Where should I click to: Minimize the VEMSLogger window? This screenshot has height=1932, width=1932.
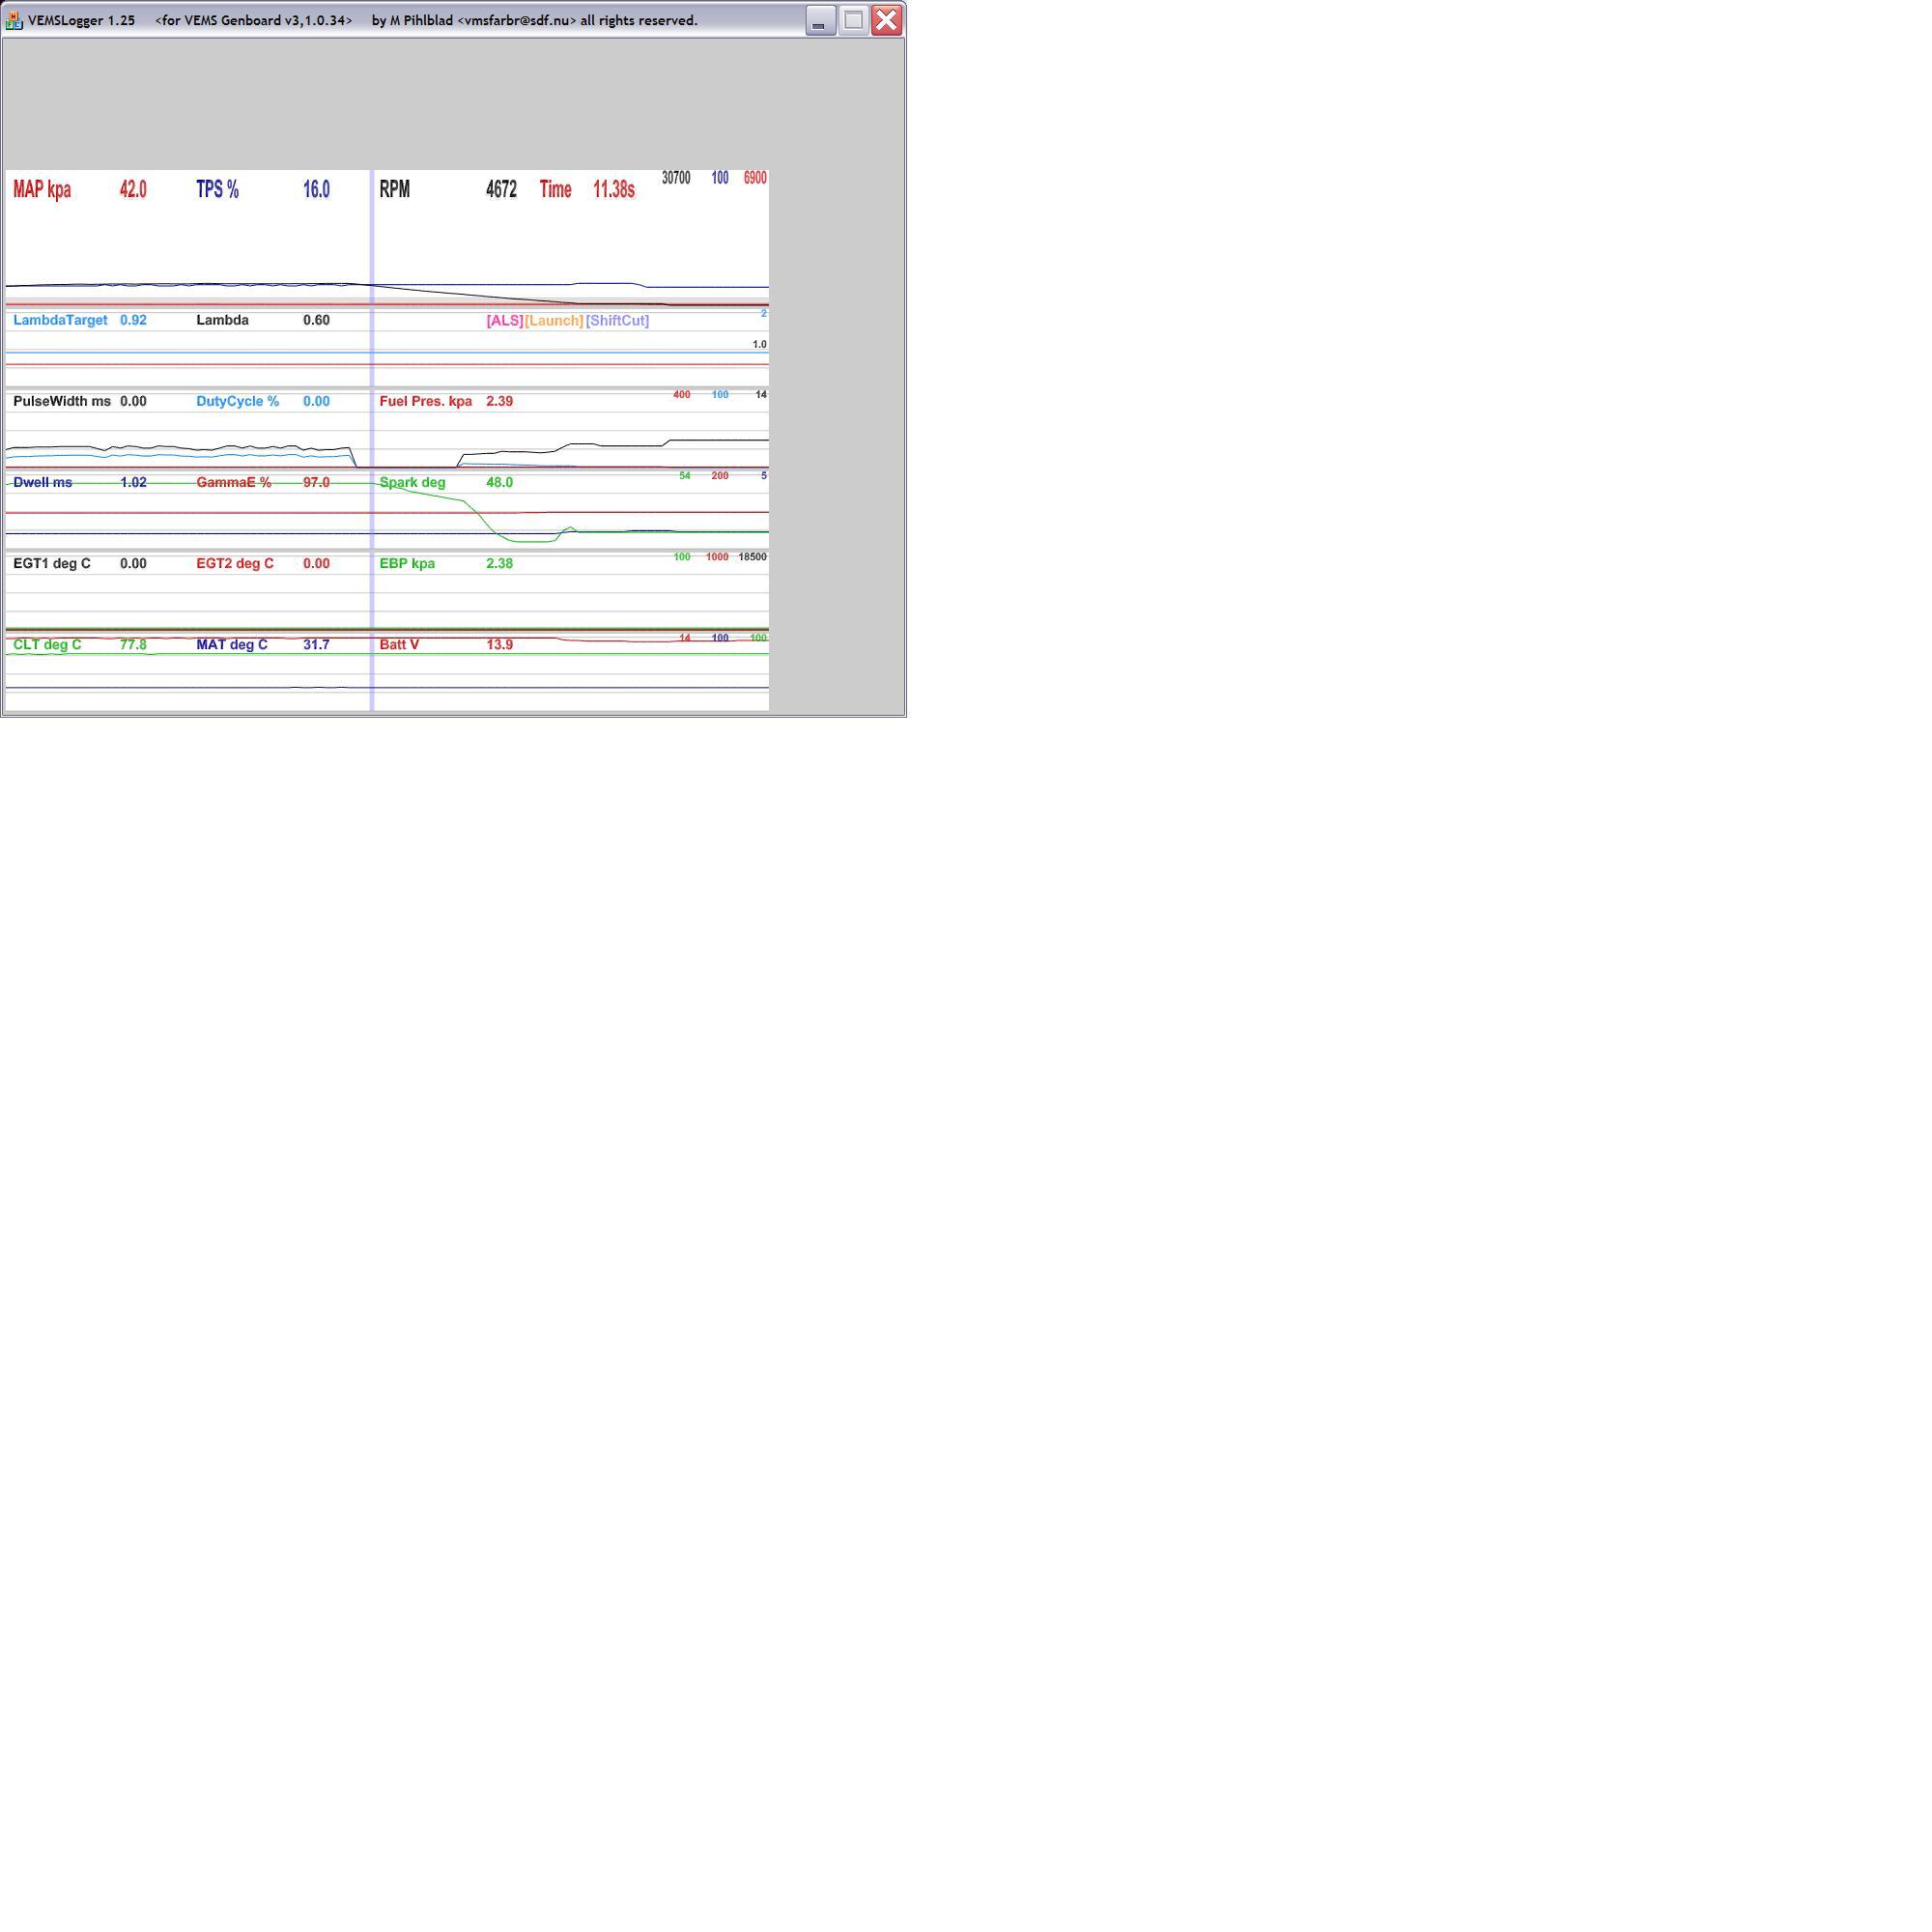click(820, 20)
